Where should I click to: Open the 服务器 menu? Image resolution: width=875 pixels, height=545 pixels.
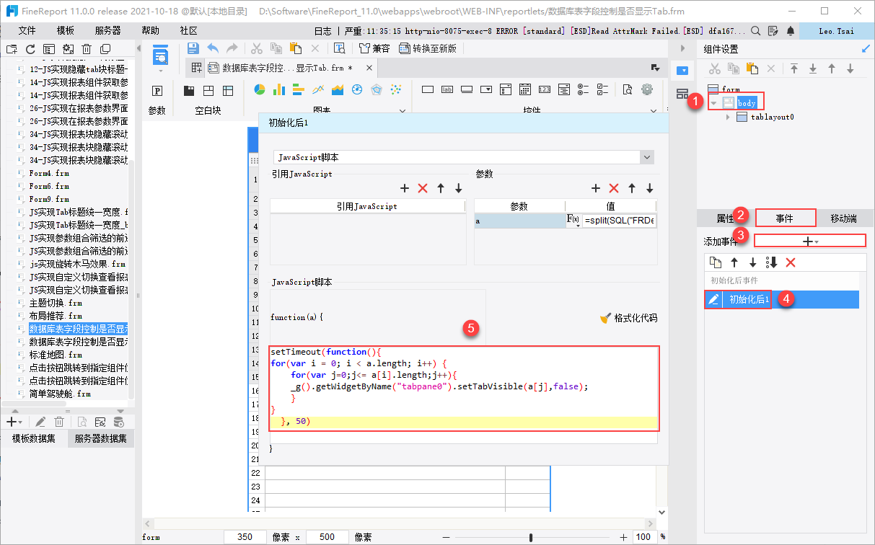point(108,31)
